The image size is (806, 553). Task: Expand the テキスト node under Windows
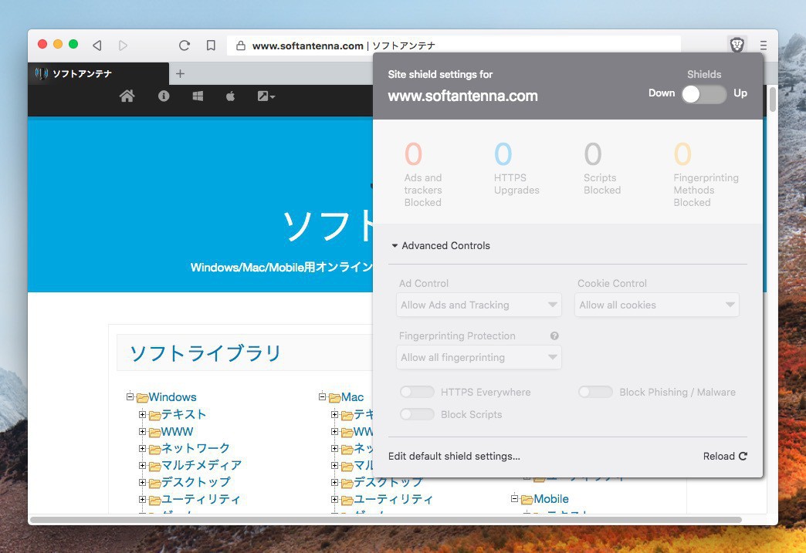[142, 414]
